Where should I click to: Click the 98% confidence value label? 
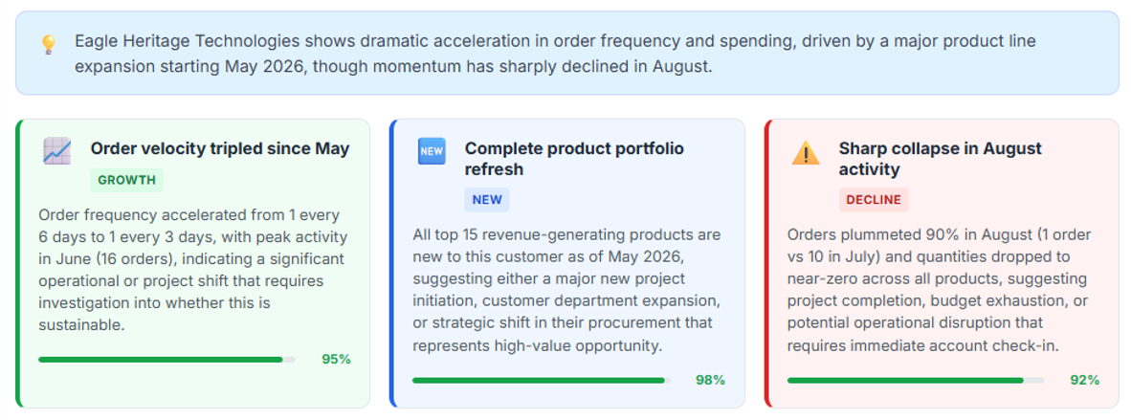[x=711, y=380]
